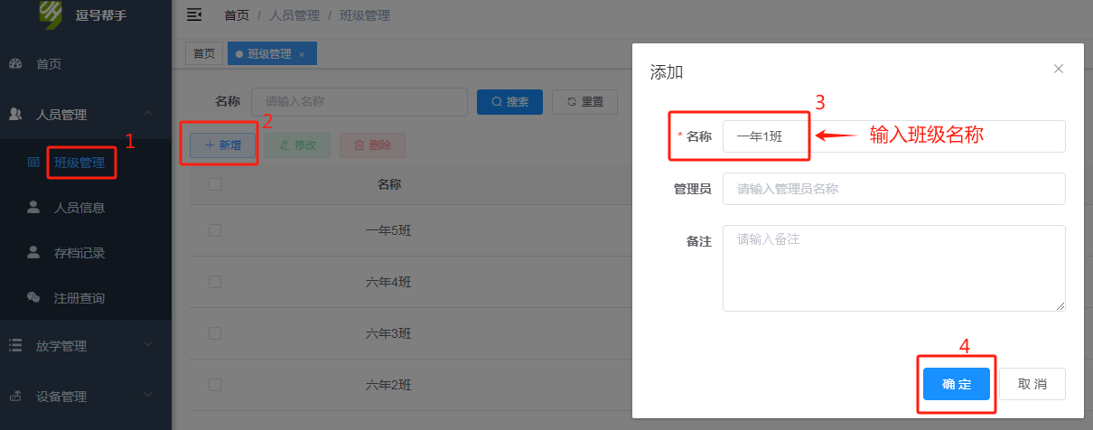Screen dimensions: 1093x430
Task: Click the 六年3班 table cell
Action: click(x=389, y=333)
